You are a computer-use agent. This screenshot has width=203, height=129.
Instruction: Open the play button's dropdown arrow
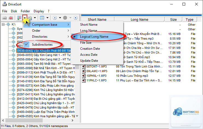point(60,18)
